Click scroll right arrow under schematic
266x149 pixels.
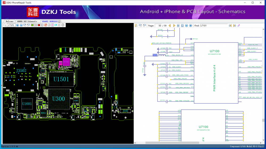click(x=261, y=143)
